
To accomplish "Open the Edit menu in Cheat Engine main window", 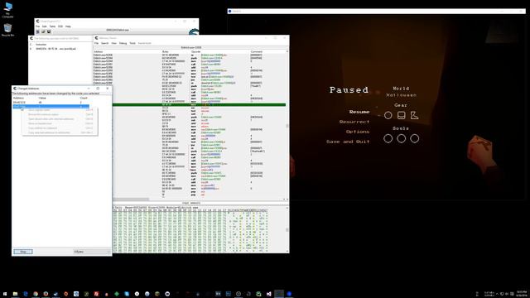I will tap(44, 26).
